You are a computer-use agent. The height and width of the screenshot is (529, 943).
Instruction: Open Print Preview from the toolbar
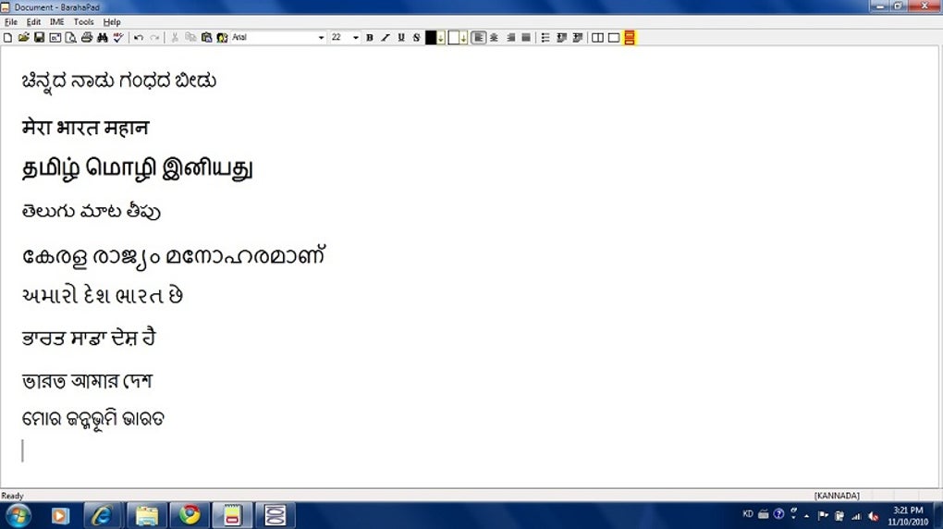tap(70, 37)
